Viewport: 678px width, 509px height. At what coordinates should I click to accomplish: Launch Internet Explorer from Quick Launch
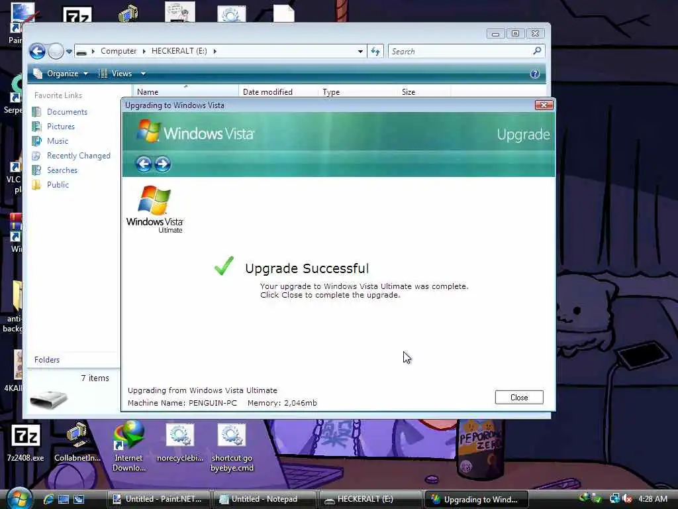coord(48,499)
